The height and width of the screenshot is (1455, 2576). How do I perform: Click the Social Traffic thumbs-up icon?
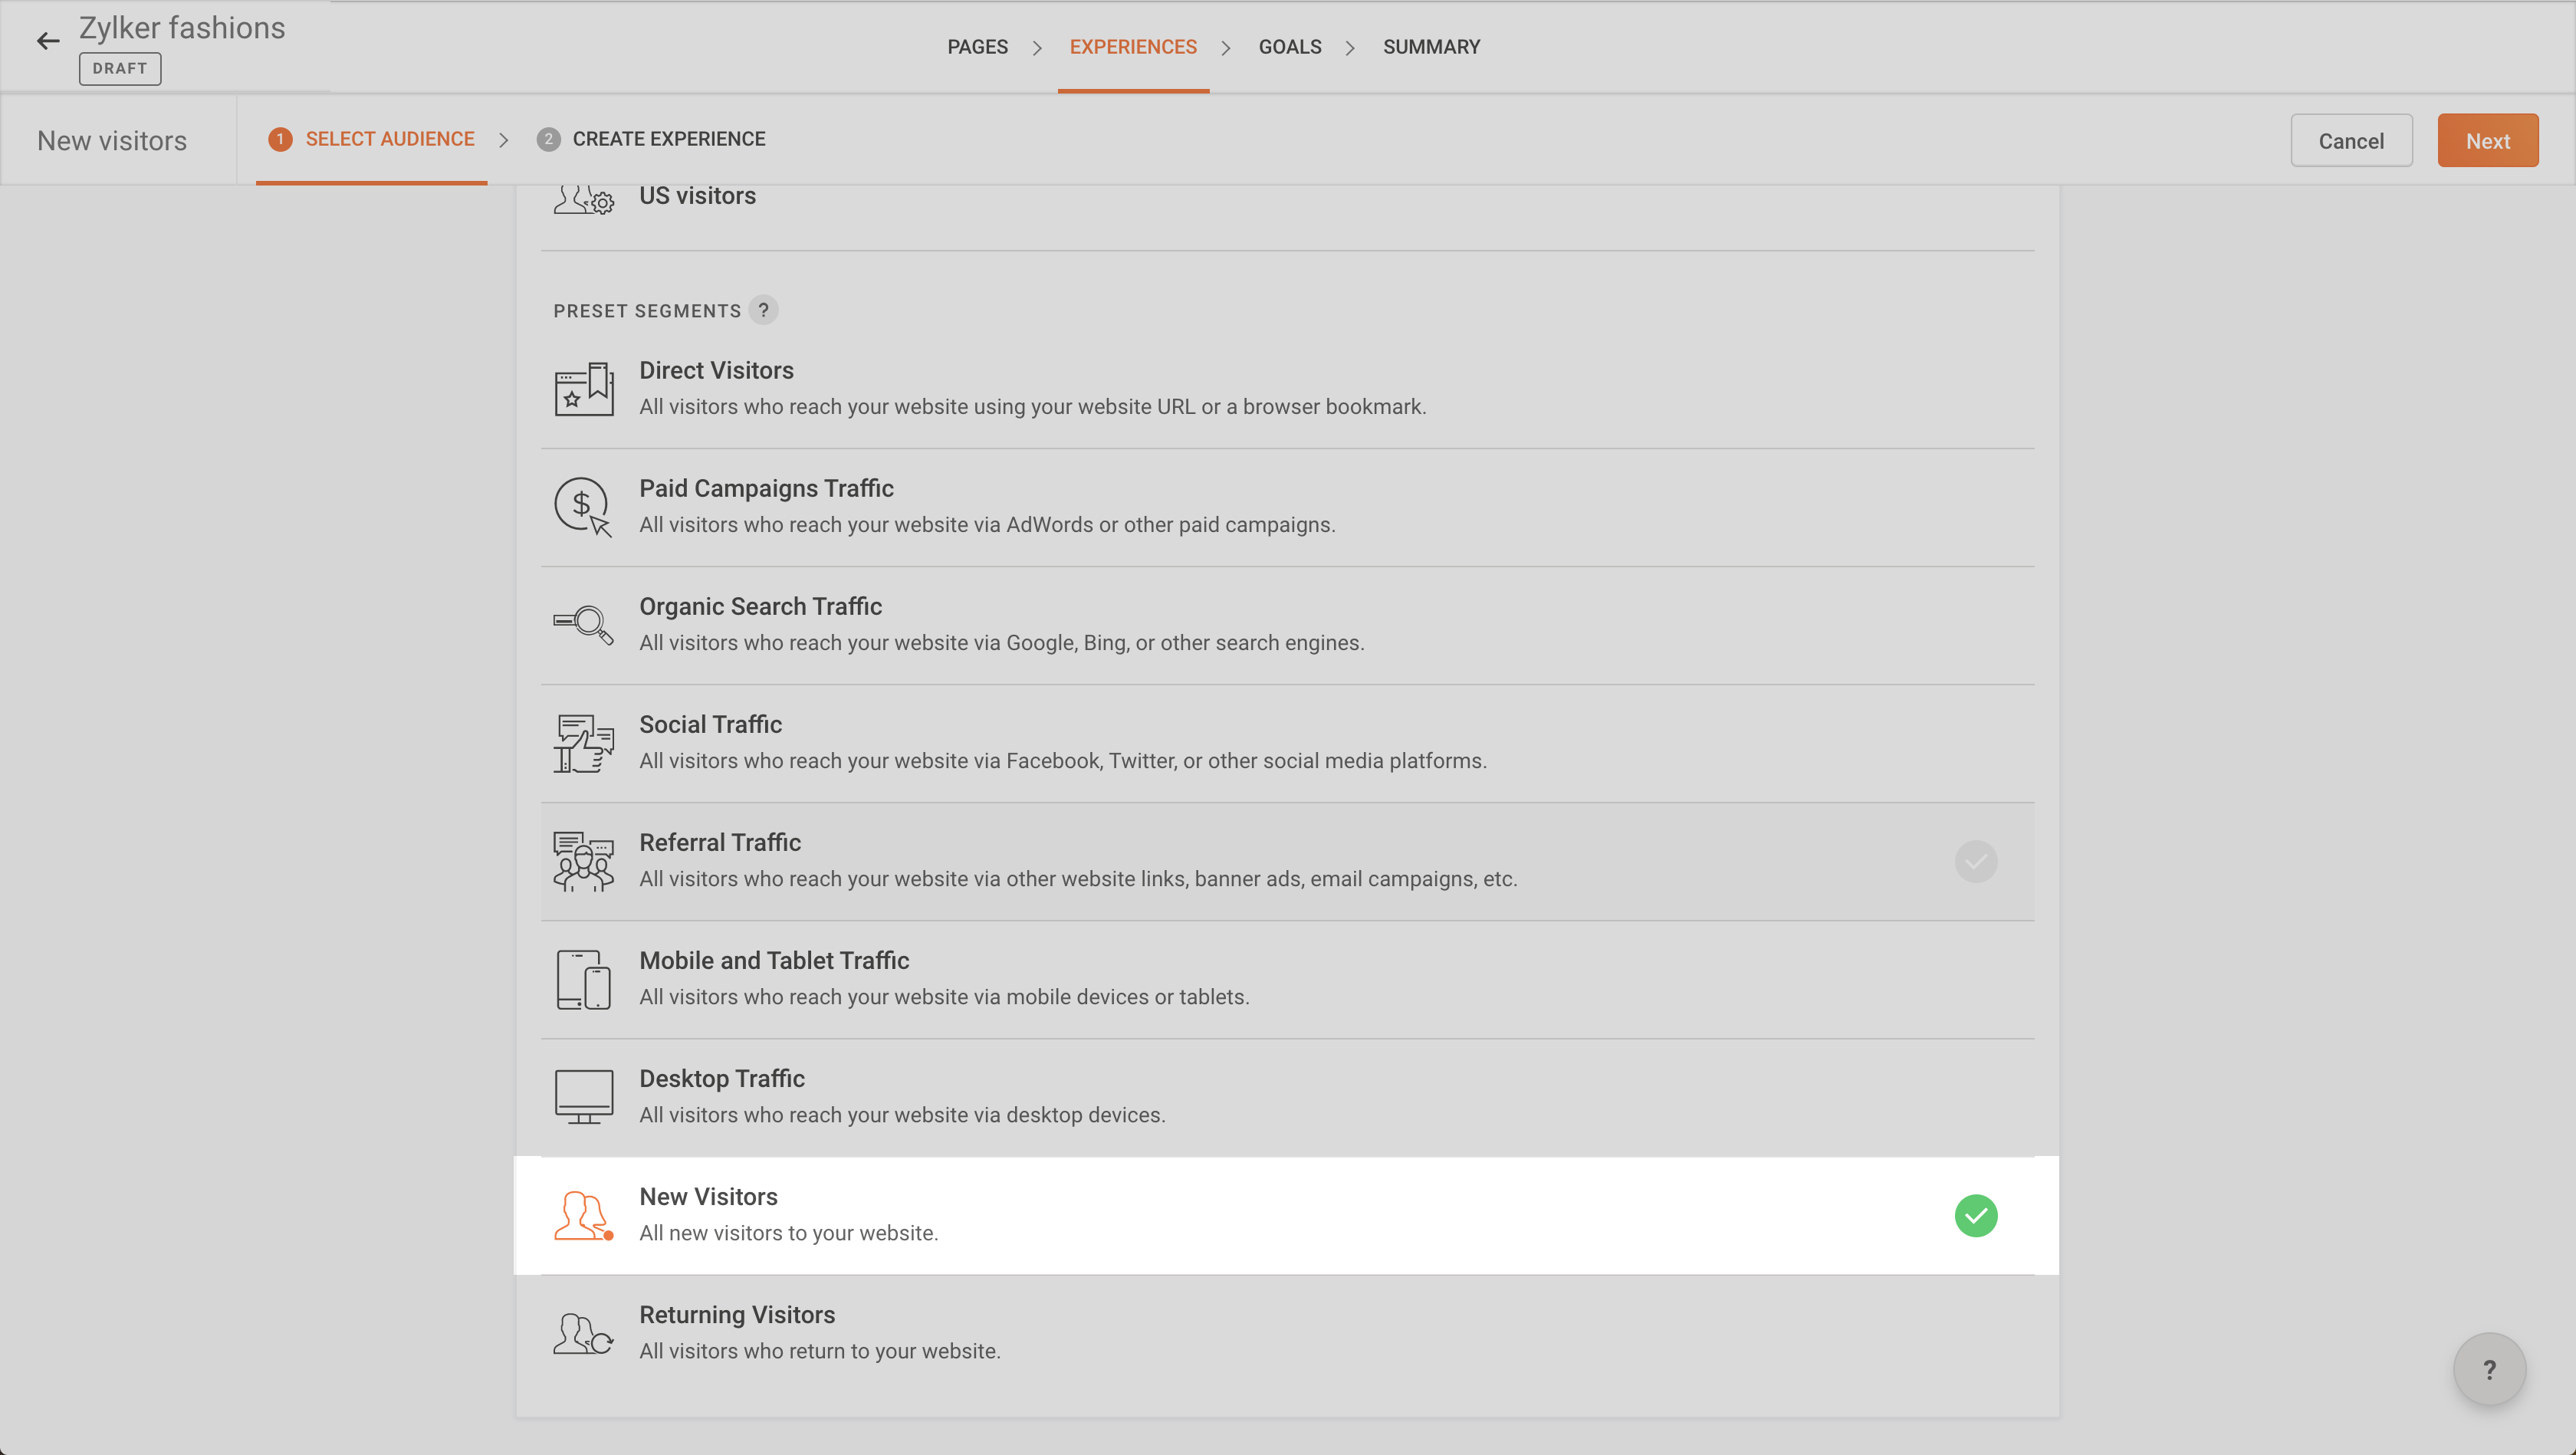(x=584, y=743)
